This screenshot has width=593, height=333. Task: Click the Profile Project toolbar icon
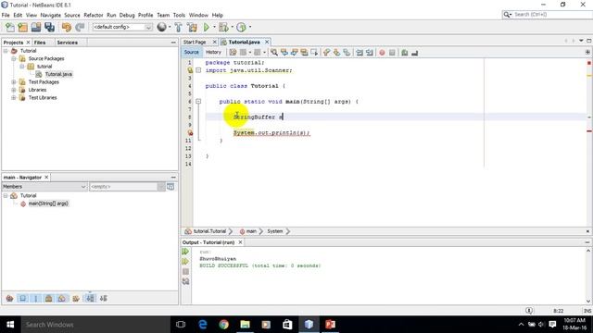241,27
